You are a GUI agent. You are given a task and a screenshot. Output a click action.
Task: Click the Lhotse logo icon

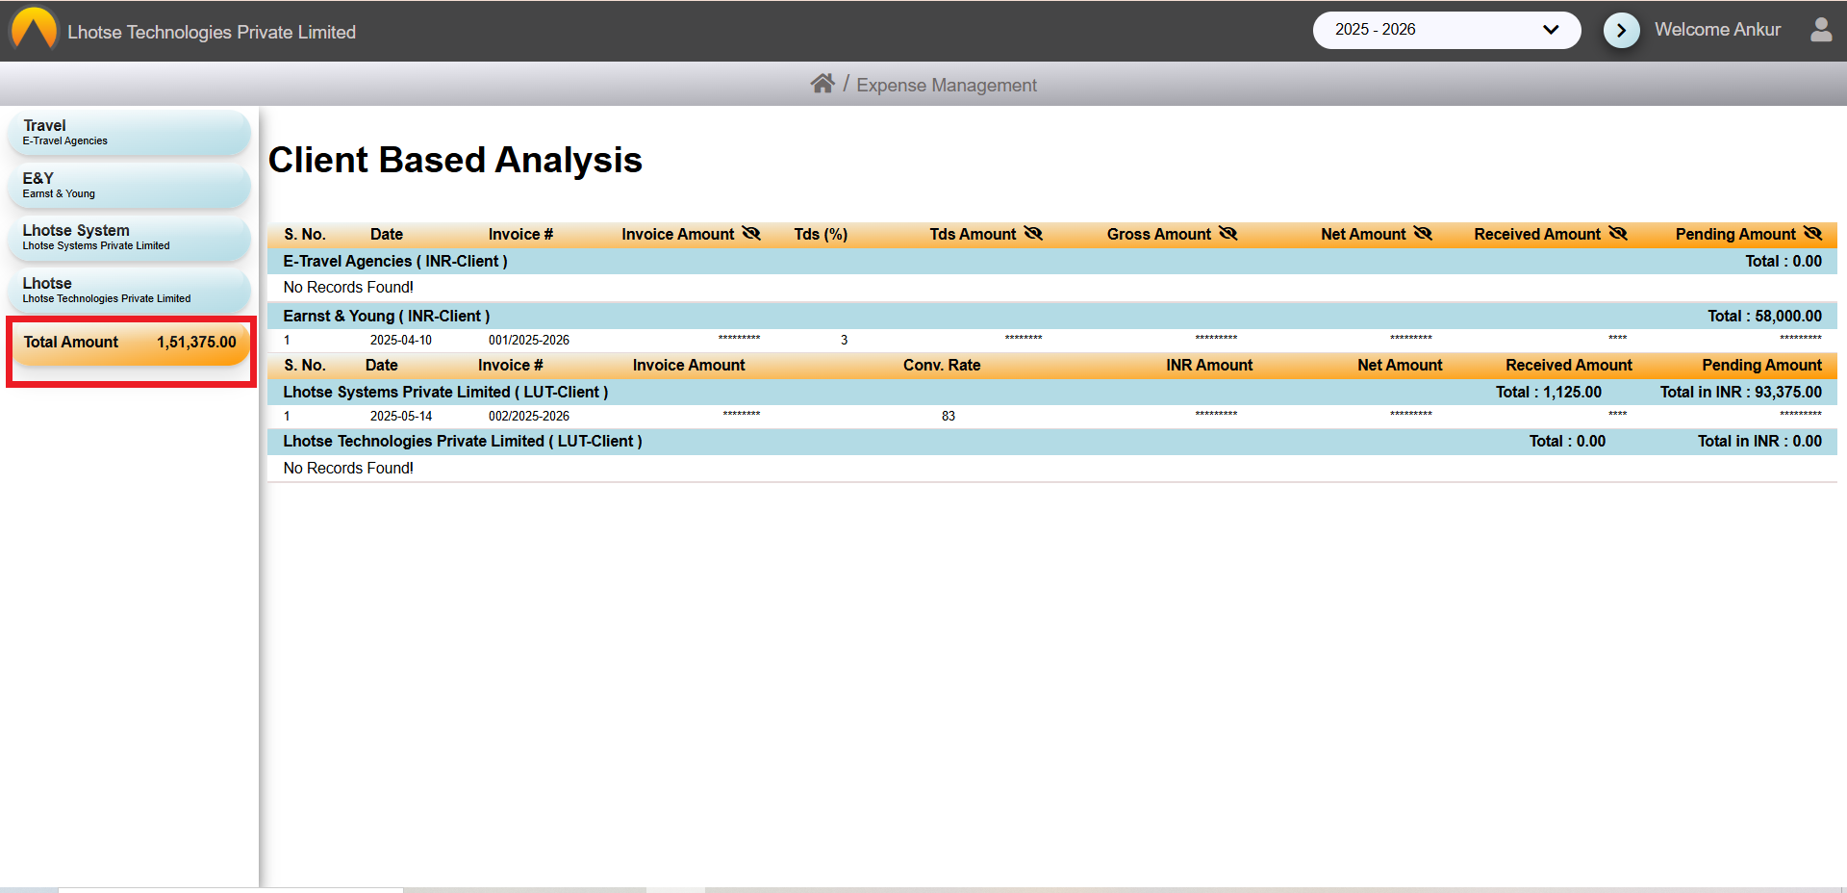pos(35,29)
